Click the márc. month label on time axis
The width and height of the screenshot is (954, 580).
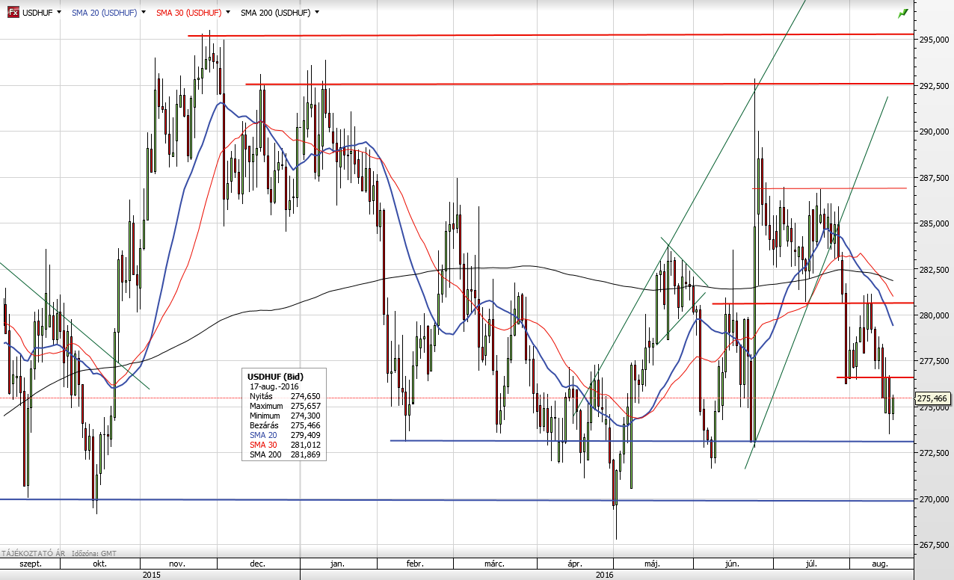tap(493, 564)
